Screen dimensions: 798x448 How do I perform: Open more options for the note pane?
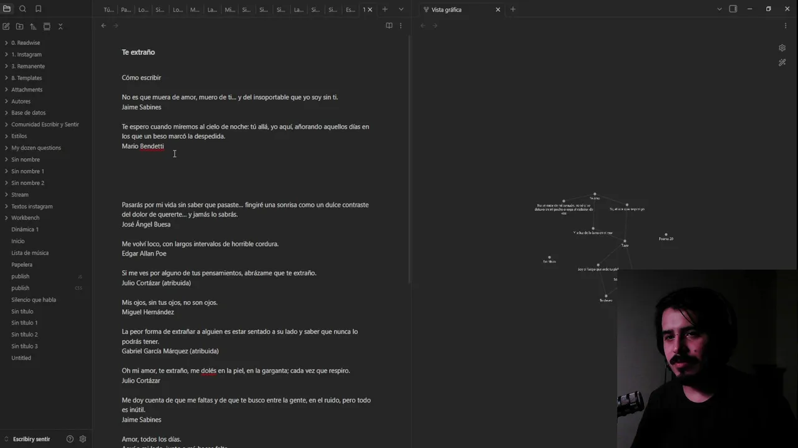[x=401, y=26]
